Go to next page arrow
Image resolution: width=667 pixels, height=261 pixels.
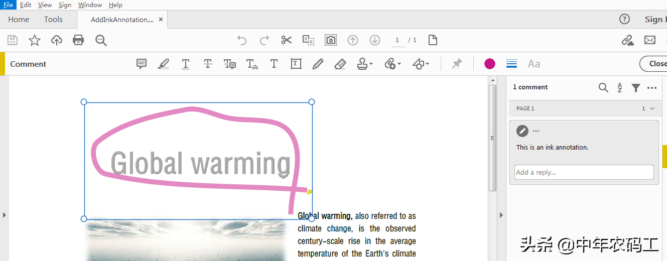point(375,40)
